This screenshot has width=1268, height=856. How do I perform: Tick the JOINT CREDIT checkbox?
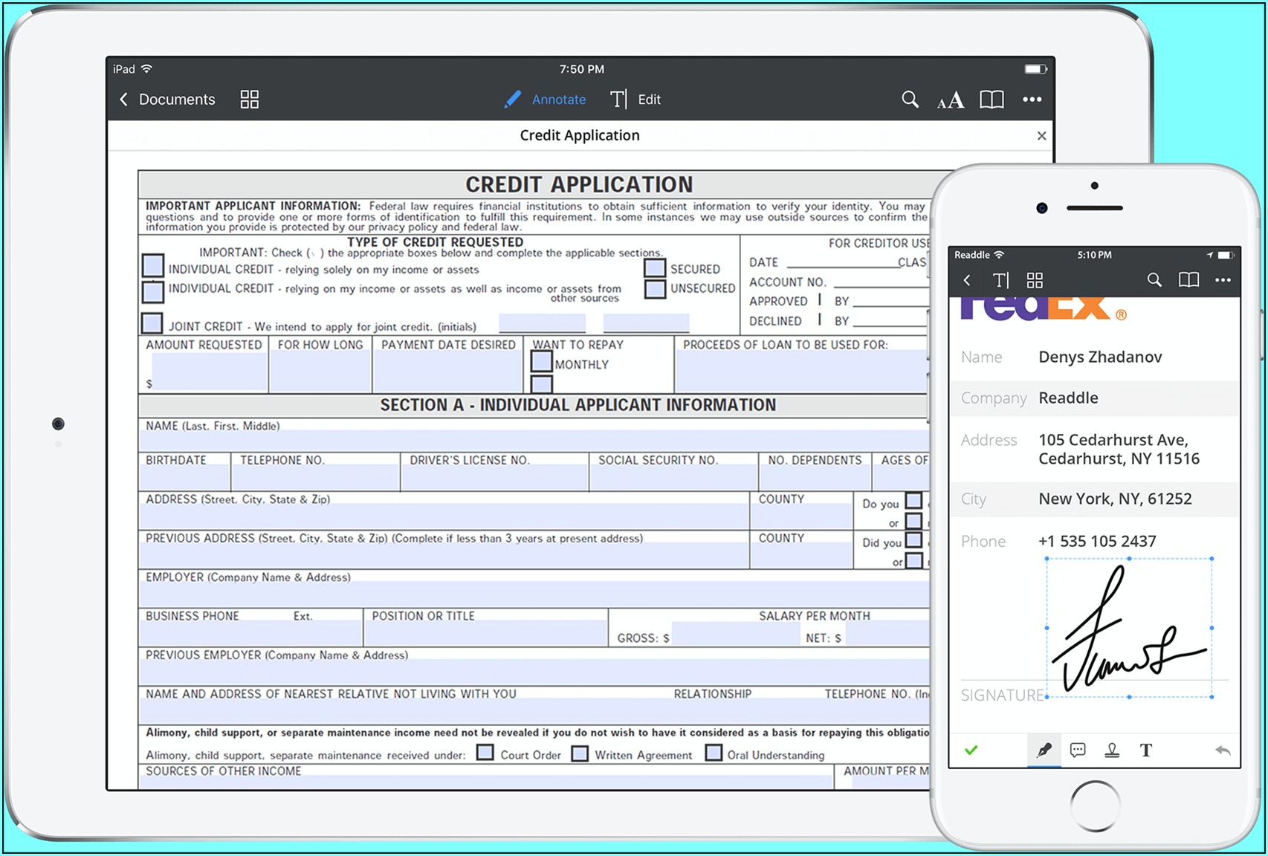[152, 323]
